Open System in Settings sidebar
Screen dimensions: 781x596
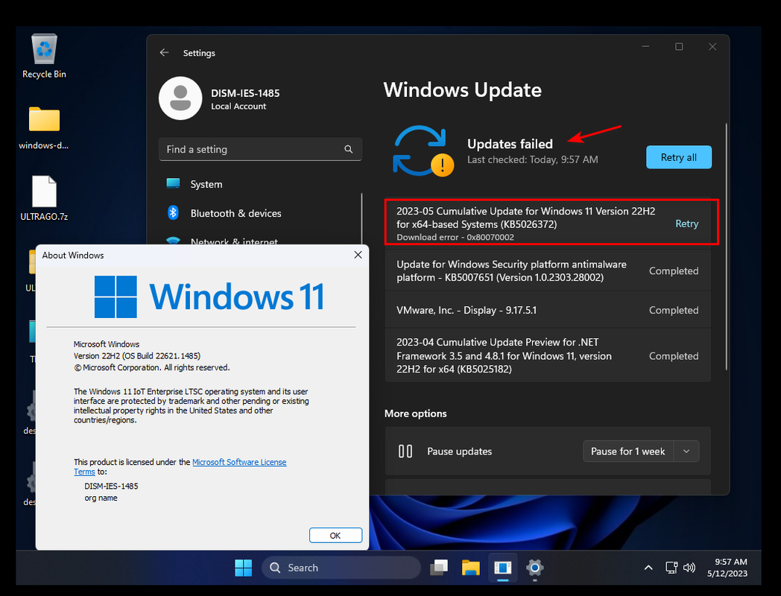(x=260, y=184)
